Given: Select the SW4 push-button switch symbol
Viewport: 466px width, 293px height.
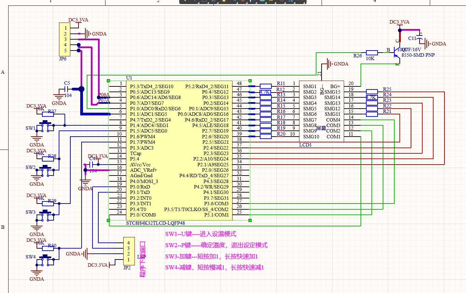Looking at the screenshot, I should pos(46,260).
